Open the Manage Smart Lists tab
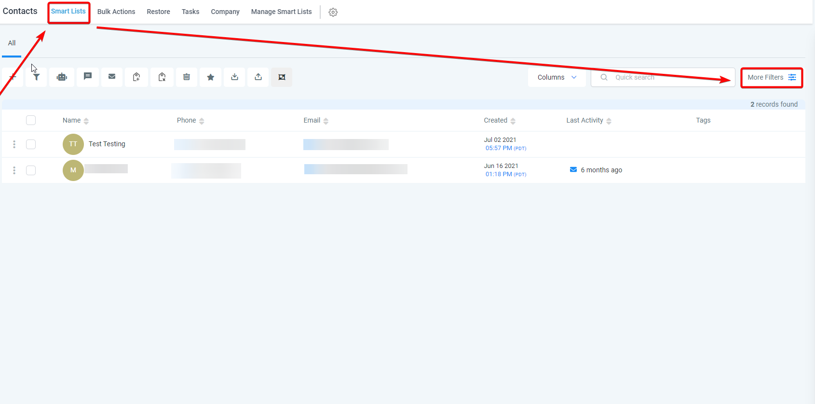Screen dimensions: 815x404 coord(281,12)
